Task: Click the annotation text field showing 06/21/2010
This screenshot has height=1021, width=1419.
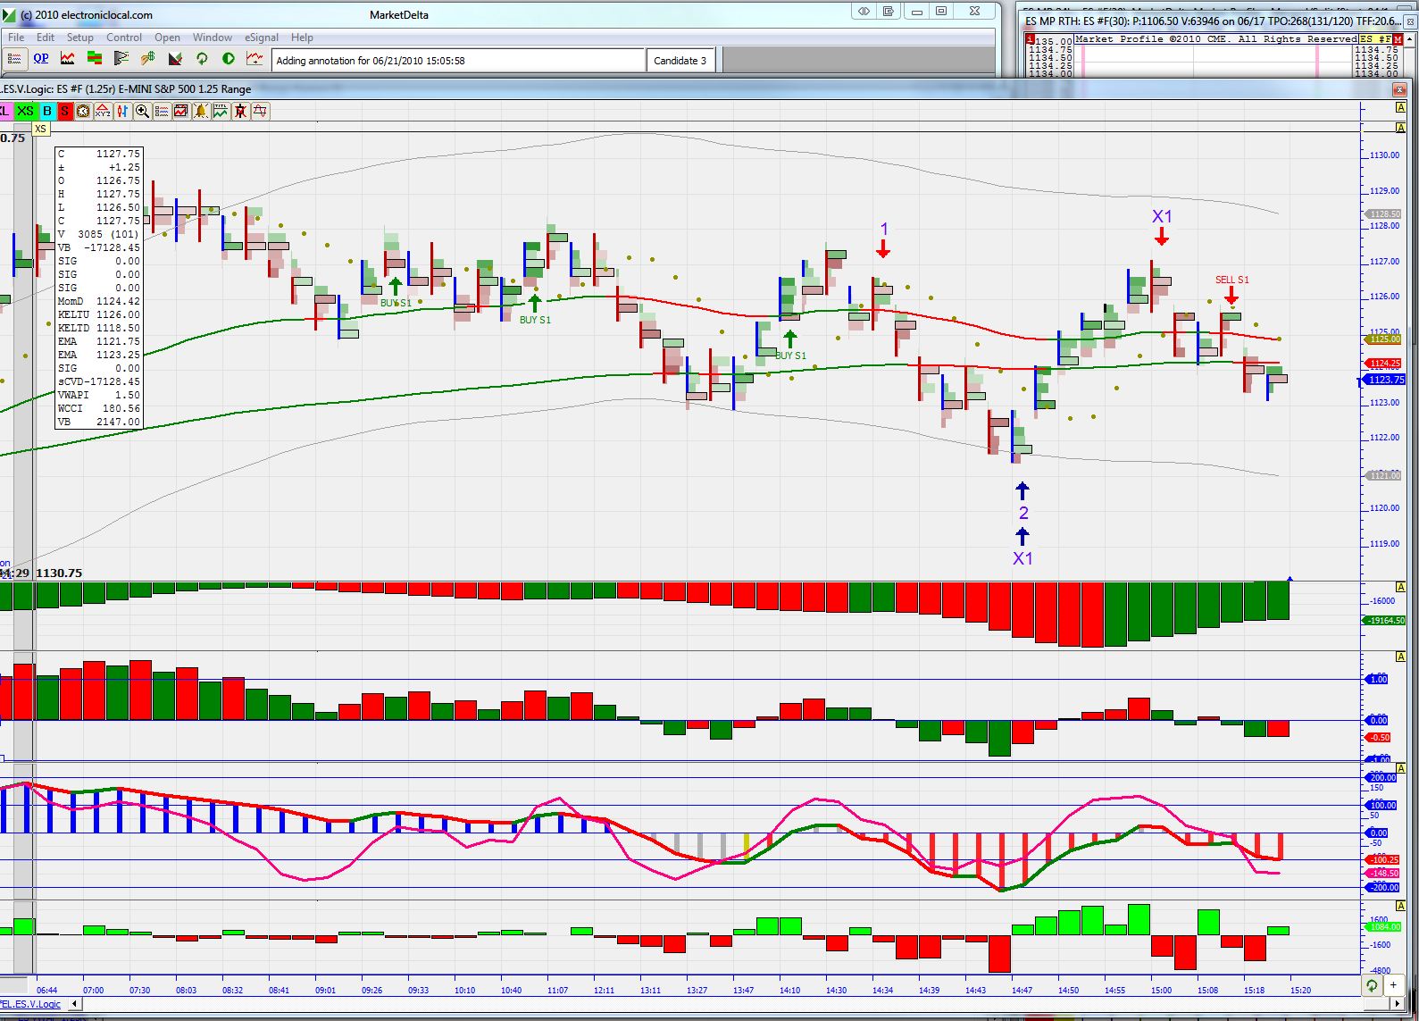Action: pyautogui.click(x=458, y=61)
